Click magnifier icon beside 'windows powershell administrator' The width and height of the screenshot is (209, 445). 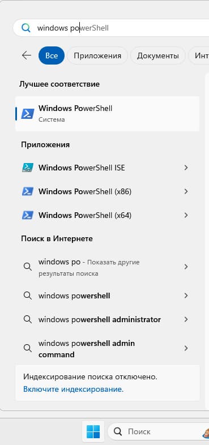[x=28, y=319]
